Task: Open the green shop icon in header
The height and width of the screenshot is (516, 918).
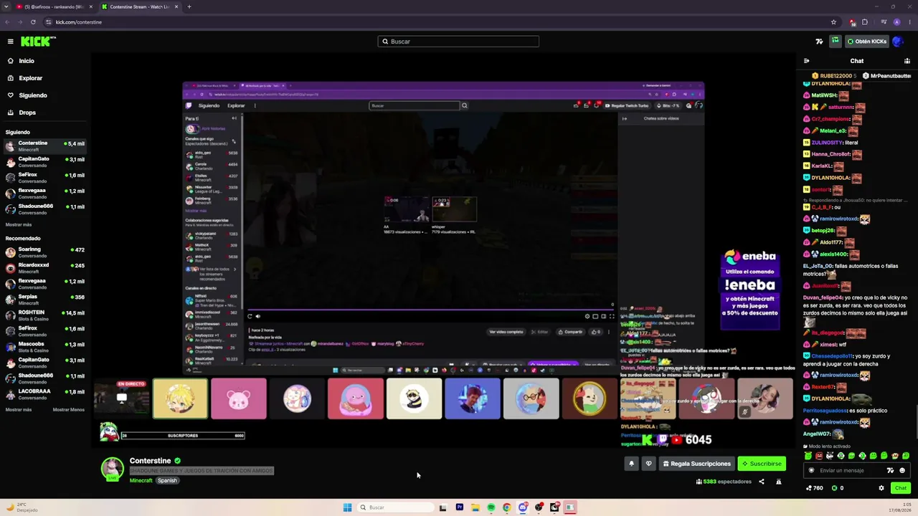Action: pyautogui.click(x=836, y=42)
